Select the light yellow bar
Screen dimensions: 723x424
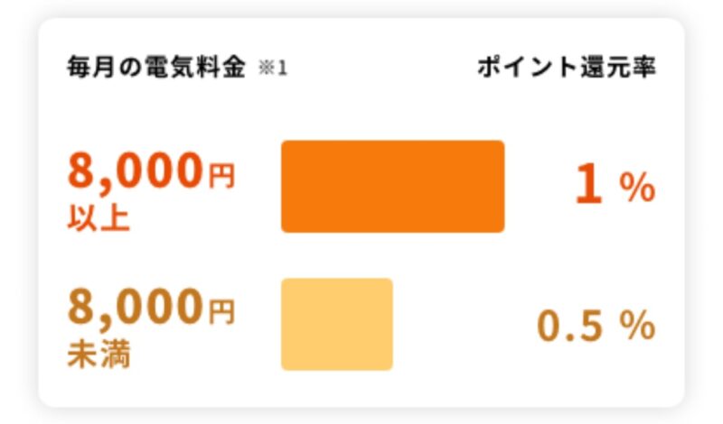coord(337,324)
